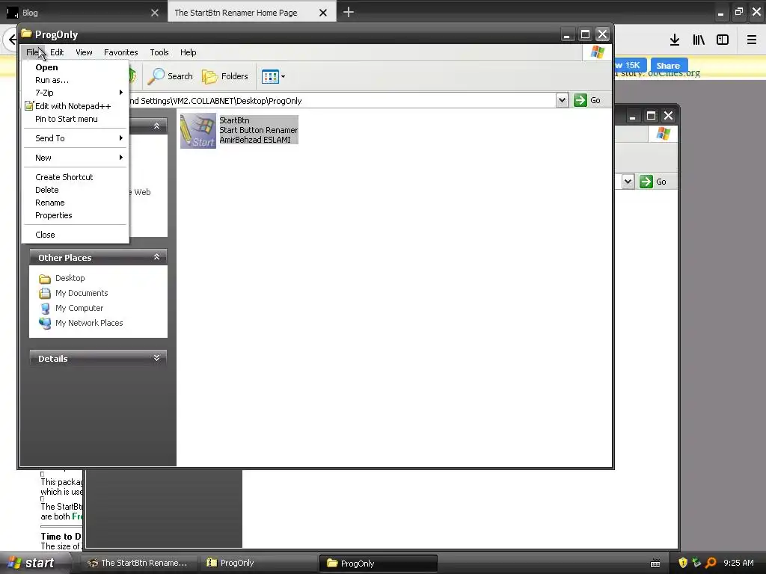Click the keyboard tray icon
Screen dimensions: 766x574
(655, 564)
